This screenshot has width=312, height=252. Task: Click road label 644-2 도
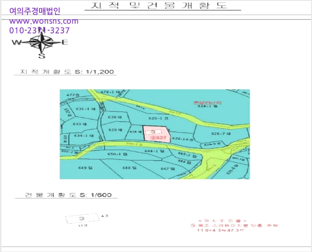(135, 144)
